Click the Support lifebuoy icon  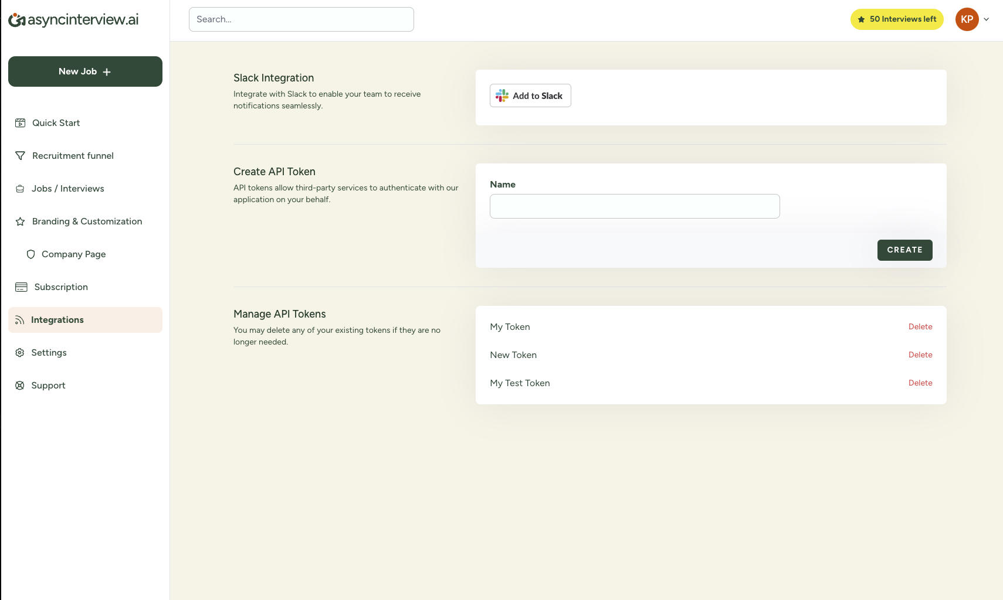point(20,386)
